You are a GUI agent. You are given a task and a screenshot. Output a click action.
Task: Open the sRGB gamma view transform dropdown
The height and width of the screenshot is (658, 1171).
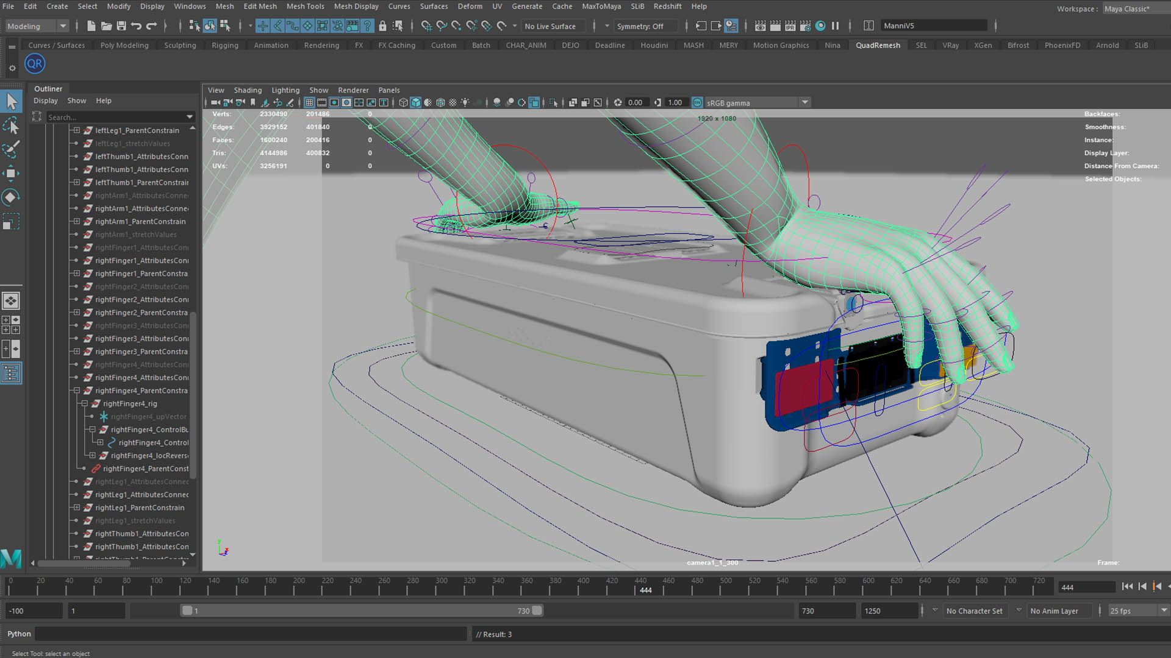tap(804, 102)
